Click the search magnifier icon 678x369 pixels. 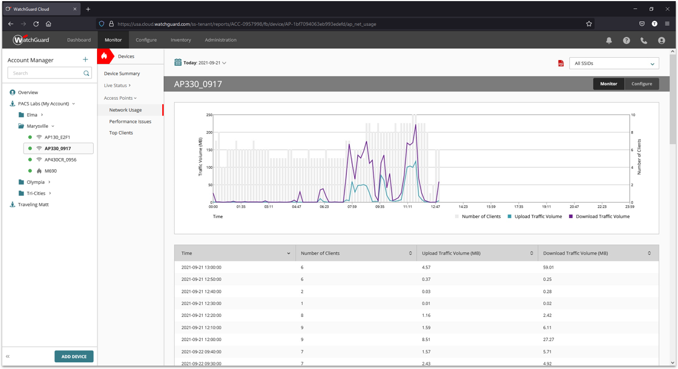86,73
